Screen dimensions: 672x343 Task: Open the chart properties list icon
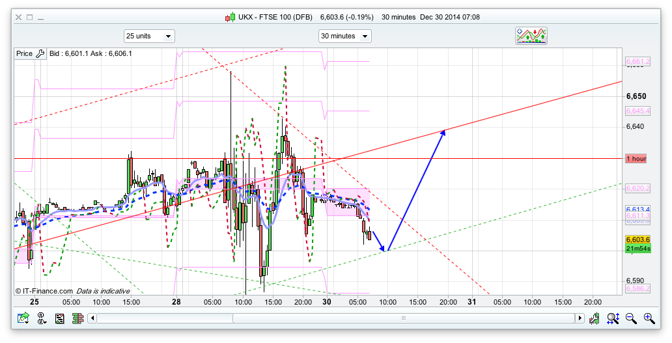coord(59,318)
